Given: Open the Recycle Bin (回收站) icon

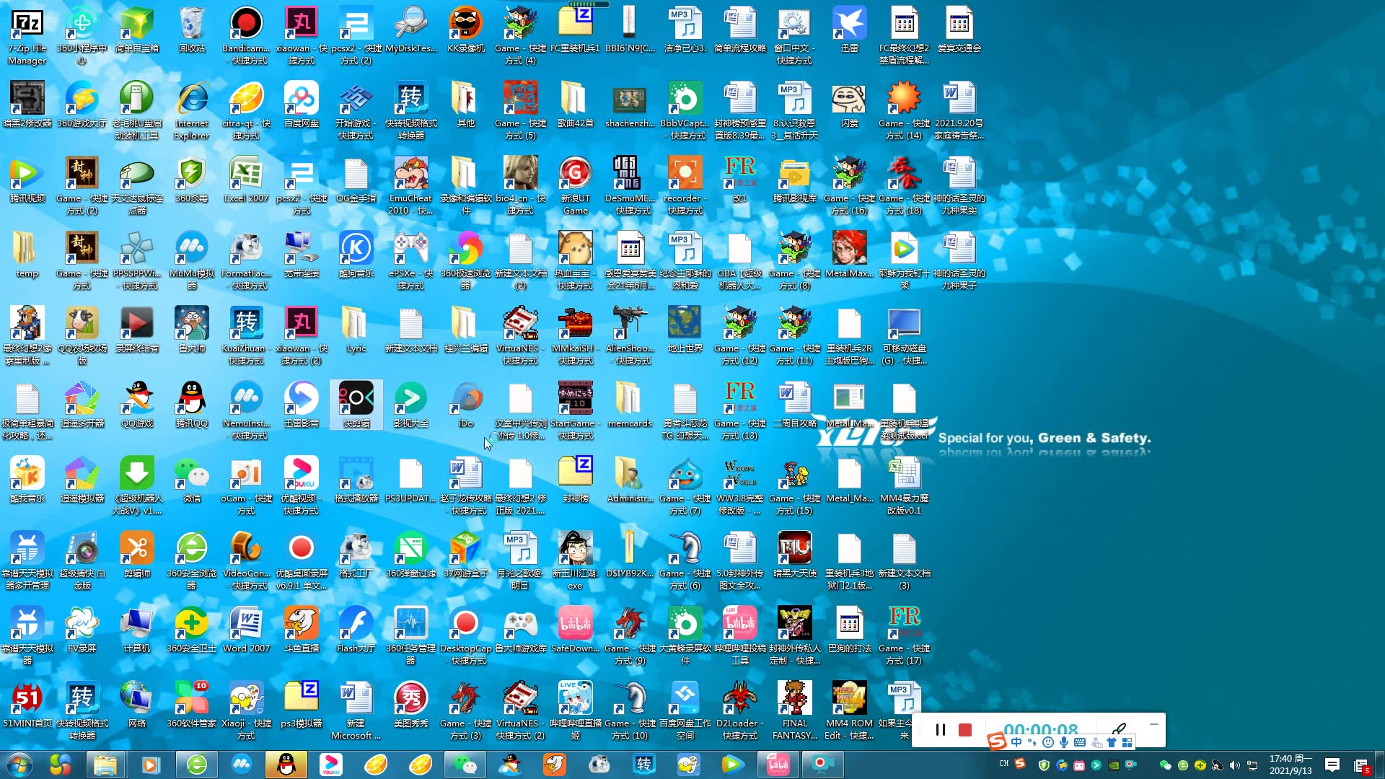Looking at the screenshot, I should [x=191, y=30].
